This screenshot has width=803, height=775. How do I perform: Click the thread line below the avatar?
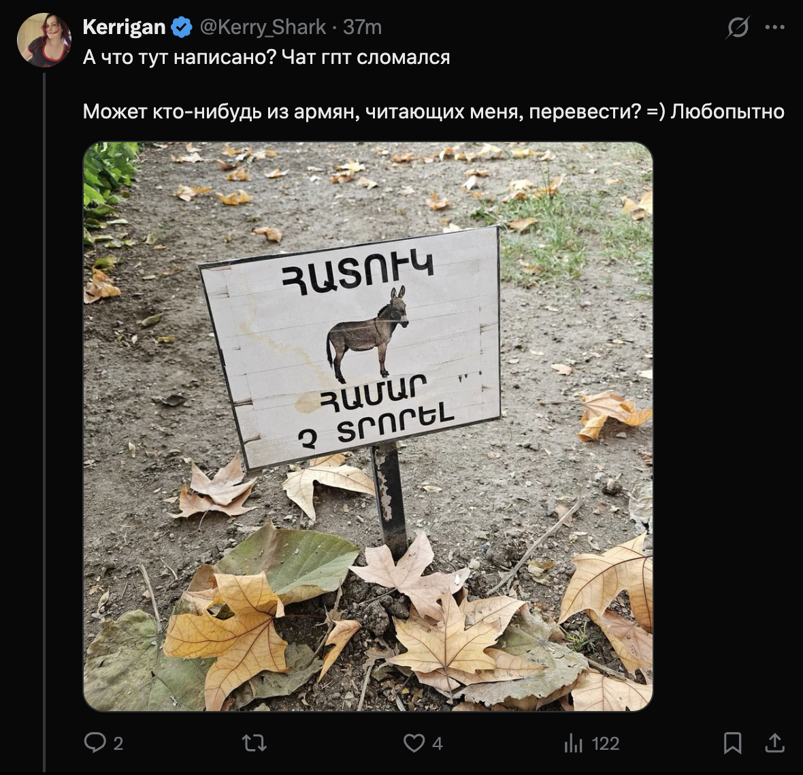pyautogui.click(x=44, y=408)
